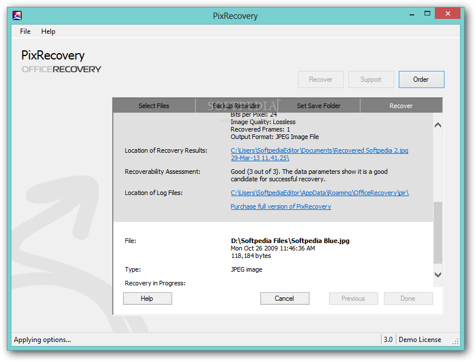
Task: Click the Applying options status text
Action: pyautogui.click(x=42, y=340)
